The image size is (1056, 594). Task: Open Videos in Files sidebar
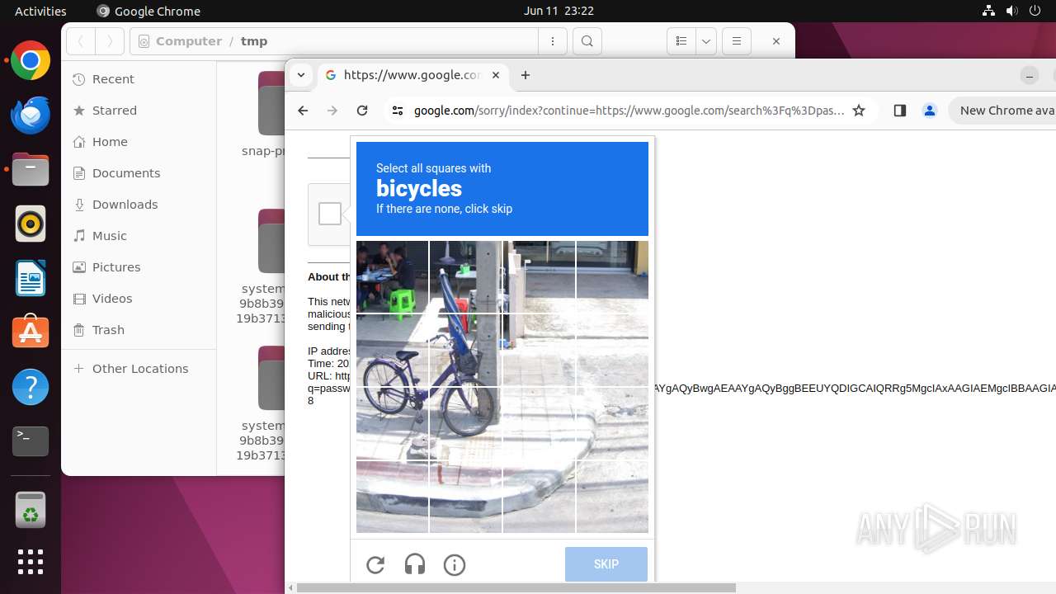(139, 299)
